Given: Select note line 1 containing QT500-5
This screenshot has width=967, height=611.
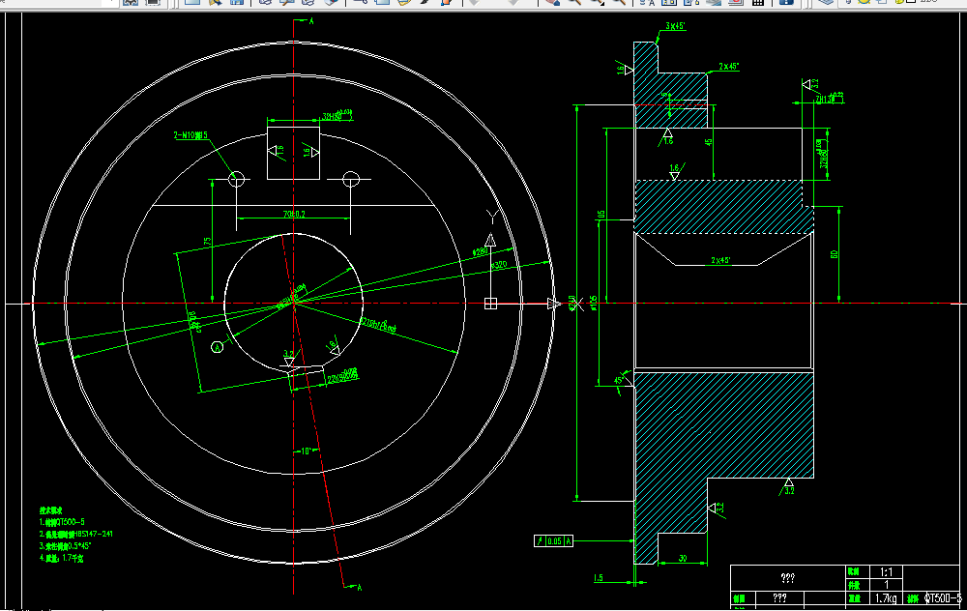Looking at the screenshot, I should (62, 522).
